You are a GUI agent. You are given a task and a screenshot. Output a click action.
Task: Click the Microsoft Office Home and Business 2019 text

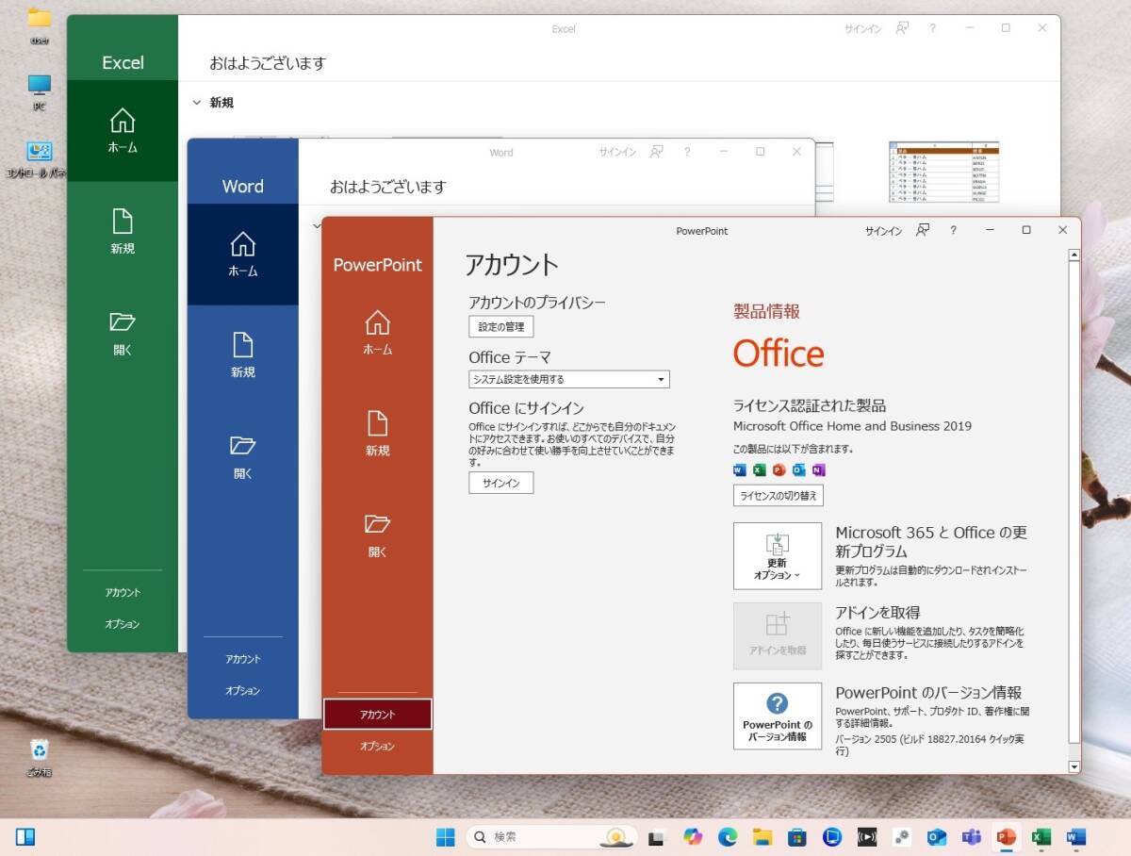[852, 426]
